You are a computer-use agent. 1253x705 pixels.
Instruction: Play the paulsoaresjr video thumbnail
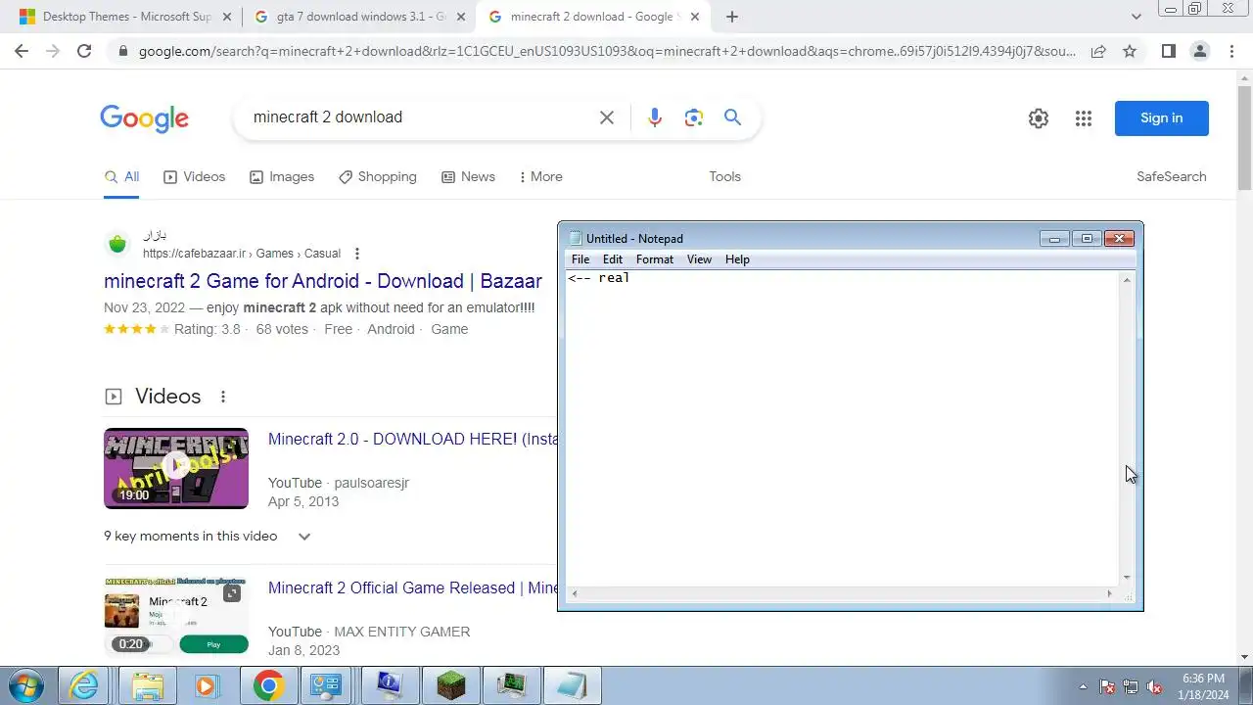pos(176,468)
